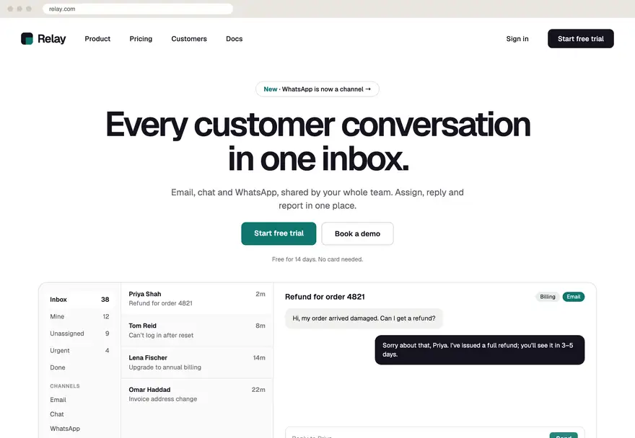Open Priya Shah's conversation
Viewport: 635px width, 438px height.
(x=197, y=298)
